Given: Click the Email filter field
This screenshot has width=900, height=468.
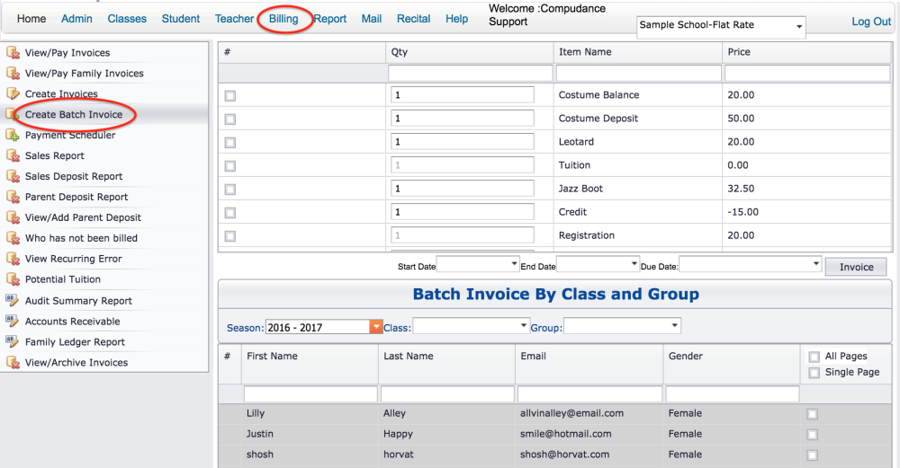Looking at the screenshot, I should [x=589, y=394].
